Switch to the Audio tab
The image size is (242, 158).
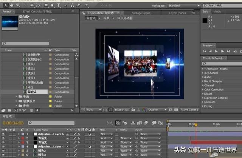pos(217,11)
